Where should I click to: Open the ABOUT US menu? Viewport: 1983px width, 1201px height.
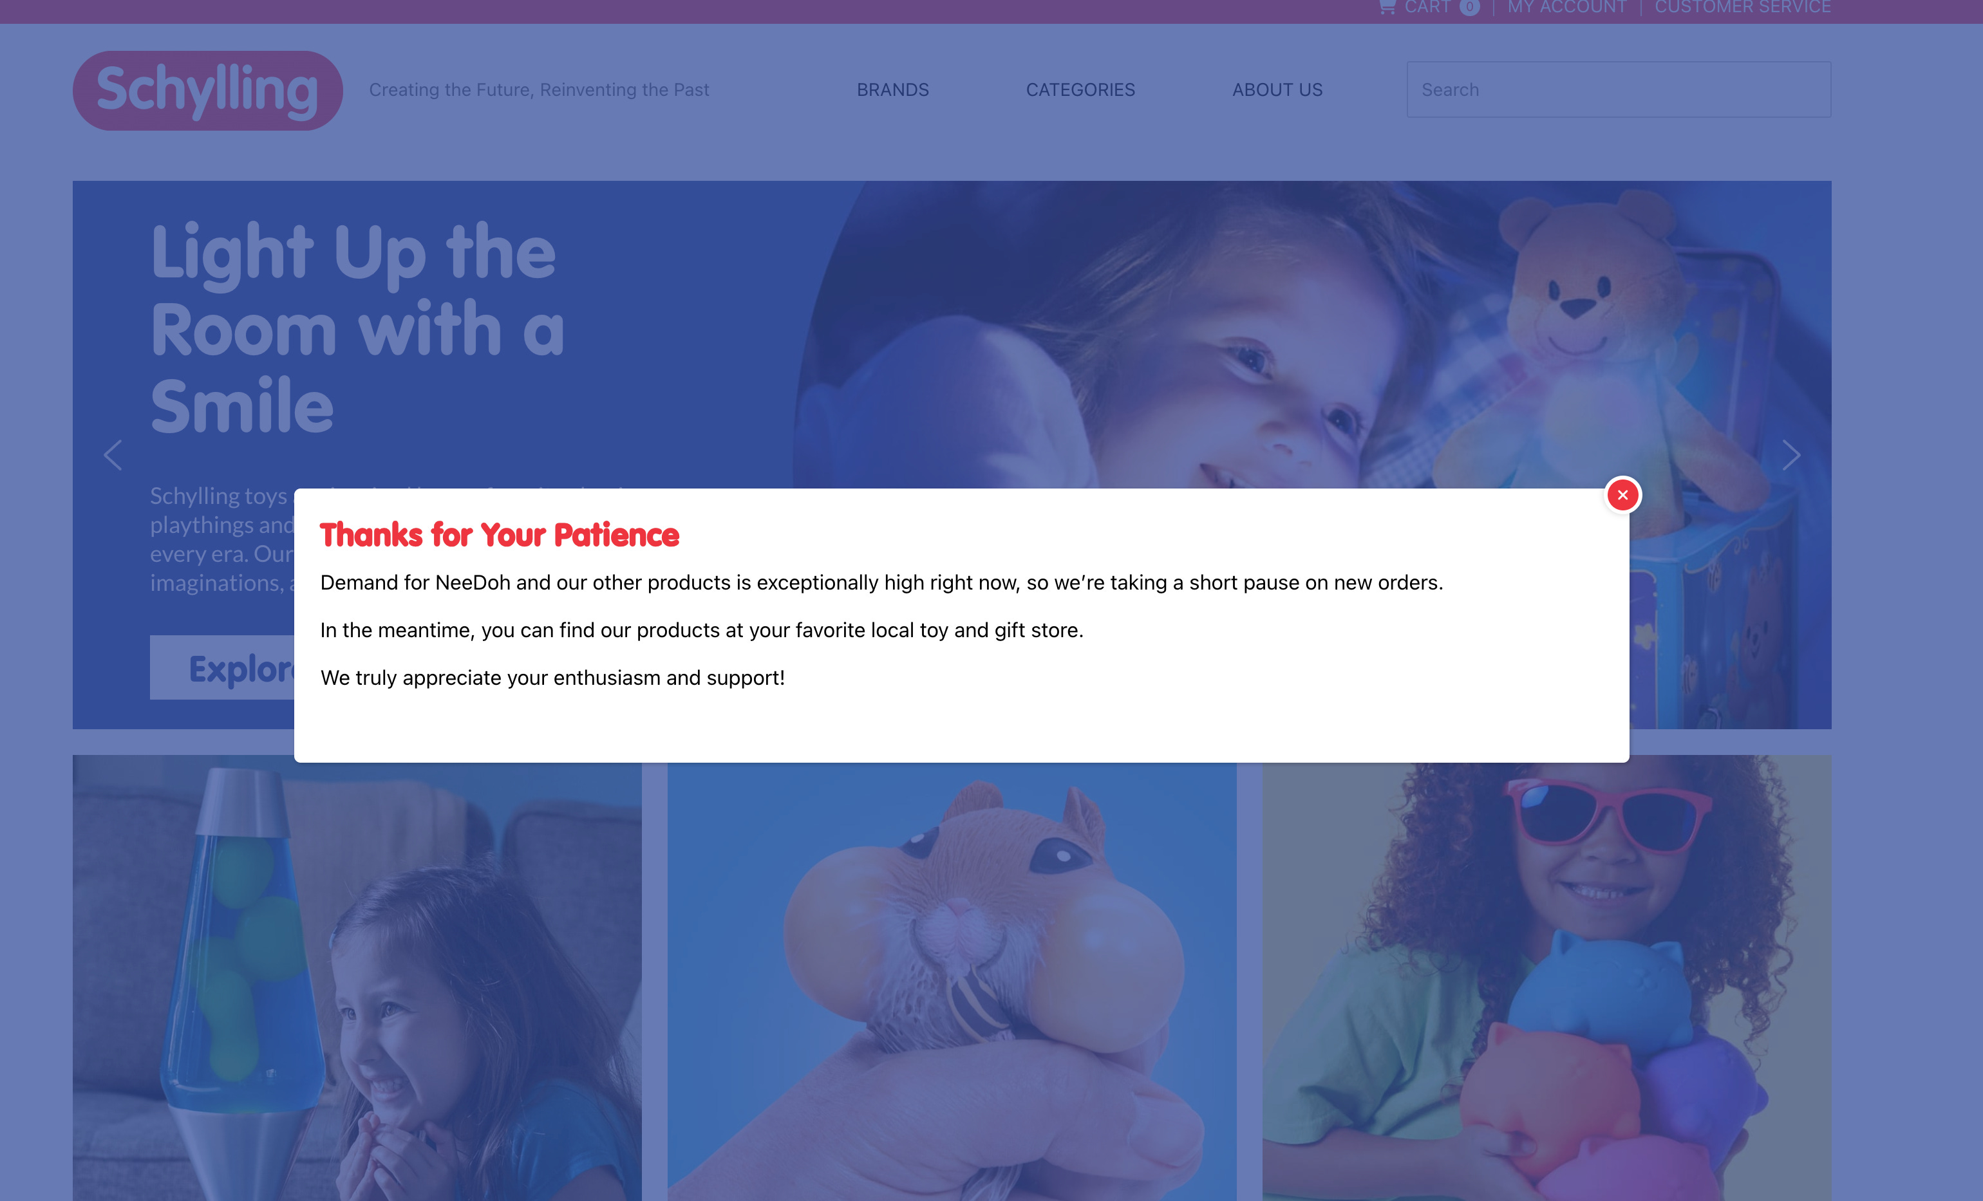pyautogui.click(x=1277, y=90)
